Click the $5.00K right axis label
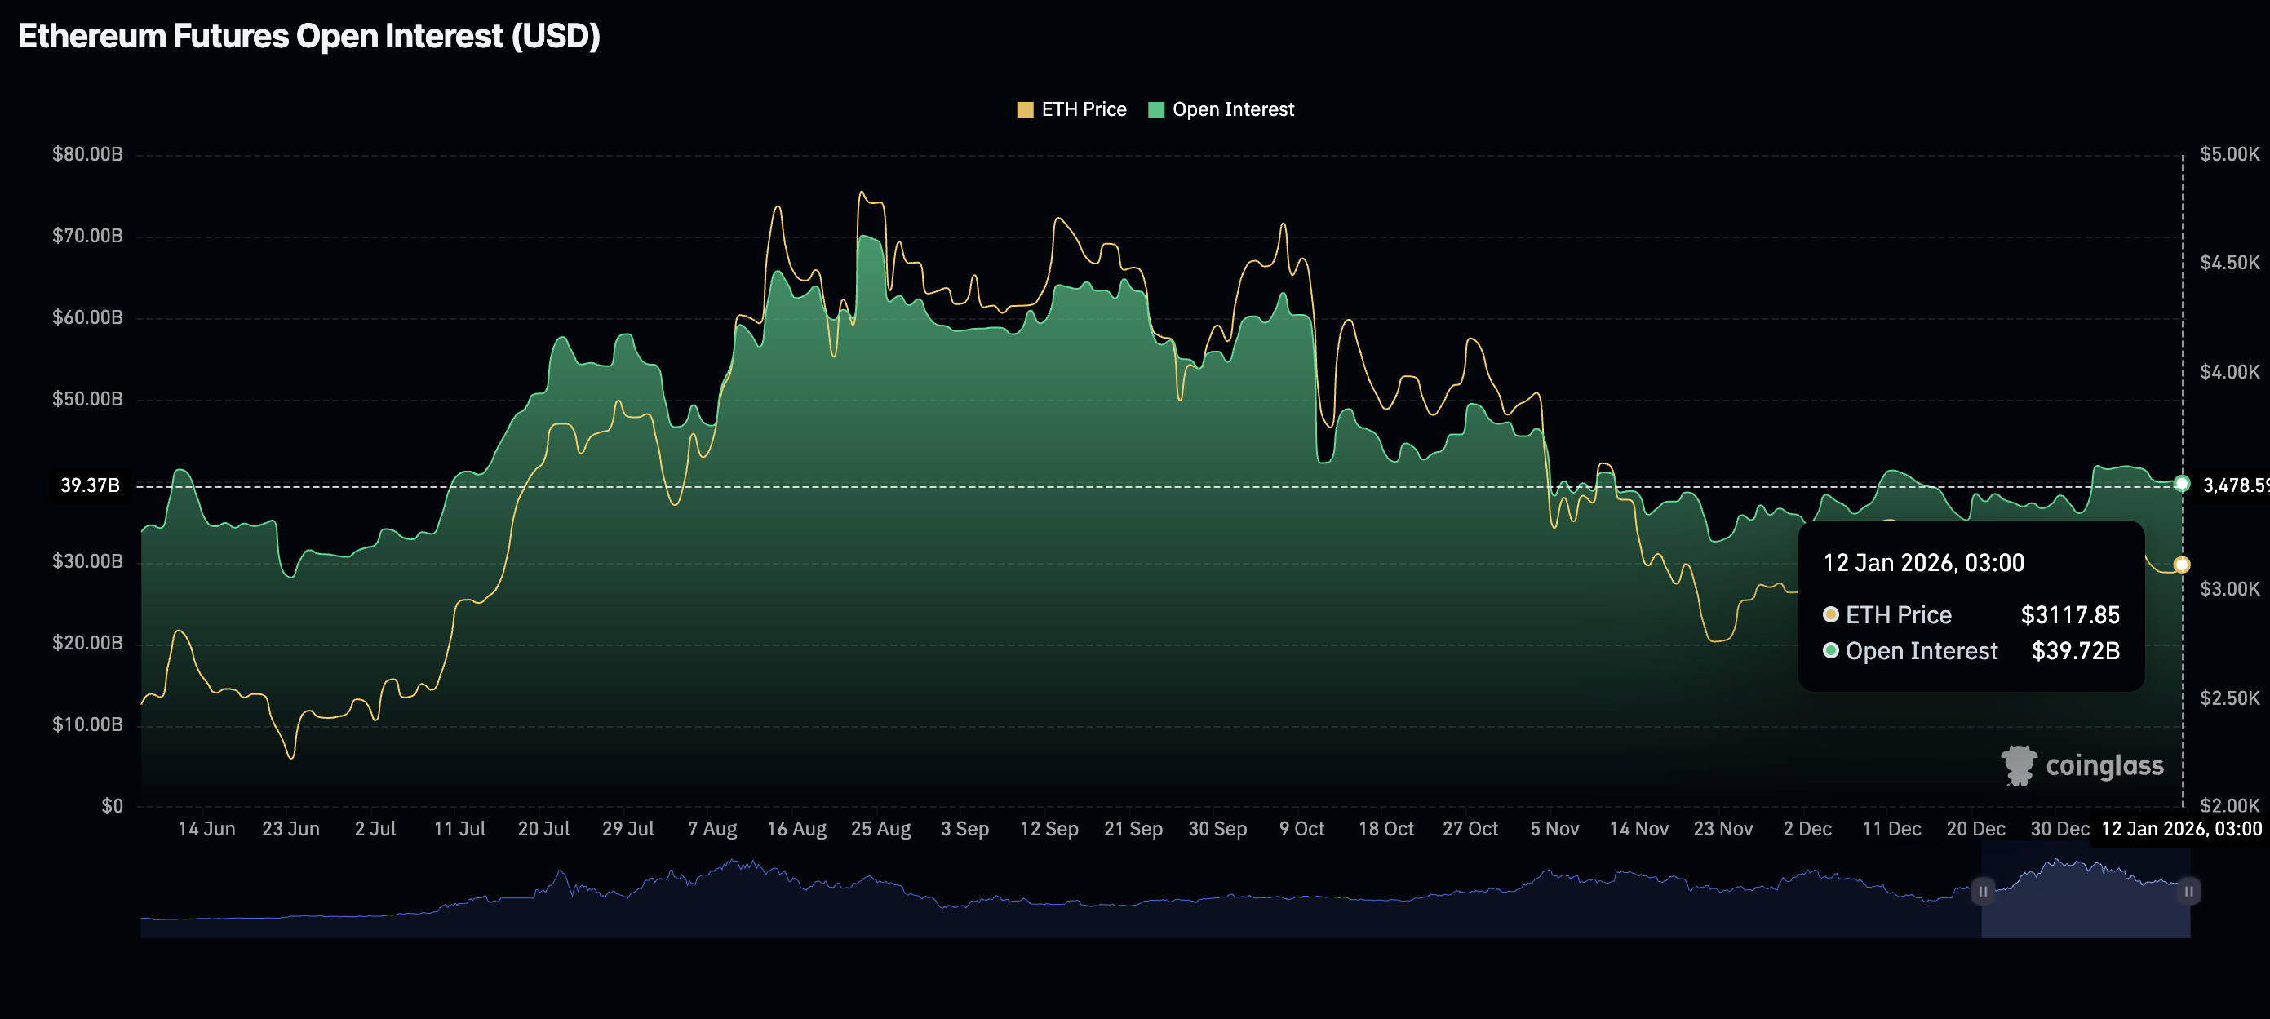The height and width of the screenshot is (1019, 2270). click(2228, 154)
